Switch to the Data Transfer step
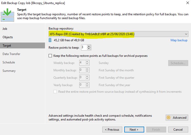Viewport: 191px width, 135px height. [11, 54]
